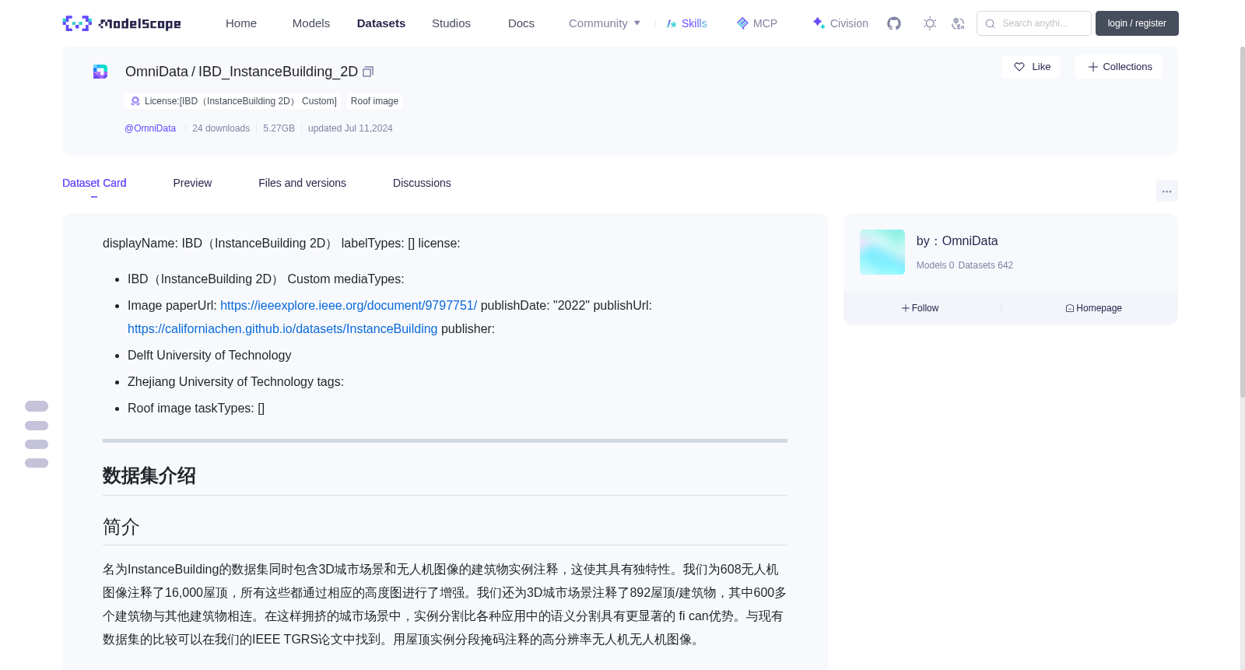Focus the Search anything input field
1245x670 pixels.
(1034, 23)
